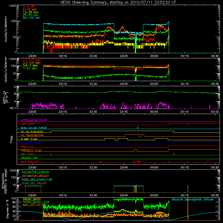
Task: Click the 0.1-0.3 MeV legend label
Action: [x=32, y=60]
